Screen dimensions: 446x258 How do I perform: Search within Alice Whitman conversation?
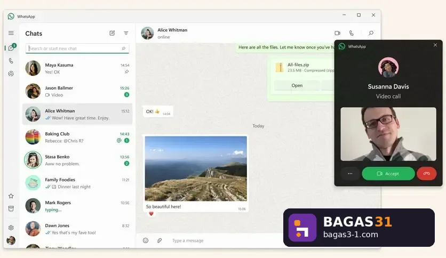click(x=371, y=33)
